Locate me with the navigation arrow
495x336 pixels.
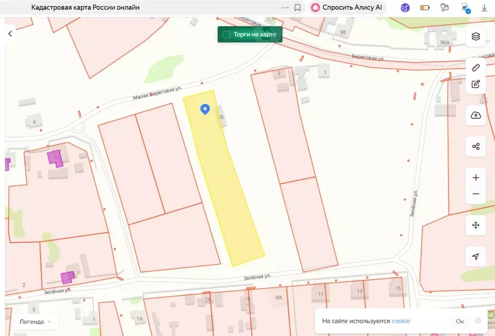pos(476,256)
